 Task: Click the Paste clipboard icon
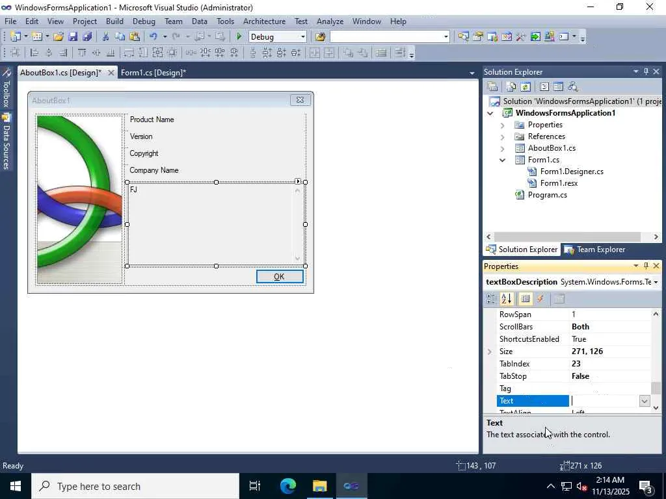point(135,36)
